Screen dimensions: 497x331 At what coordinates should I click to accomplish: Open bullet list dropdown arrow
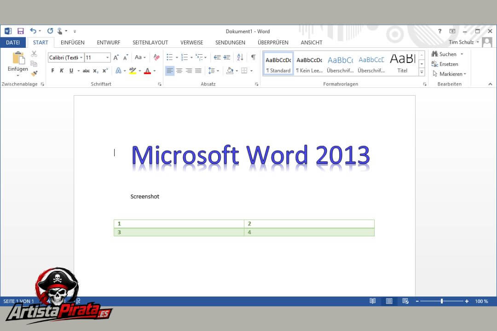coord(177,57)
